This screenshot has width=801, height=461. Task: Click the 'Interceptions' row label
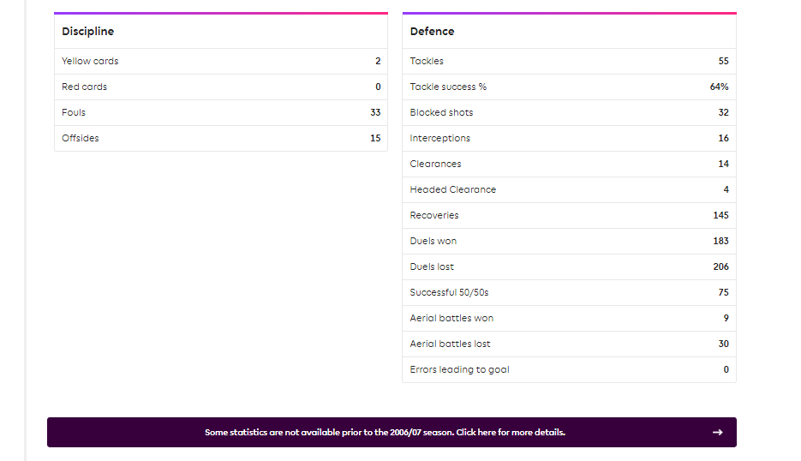pyautogui.click(x=439, y=138)
